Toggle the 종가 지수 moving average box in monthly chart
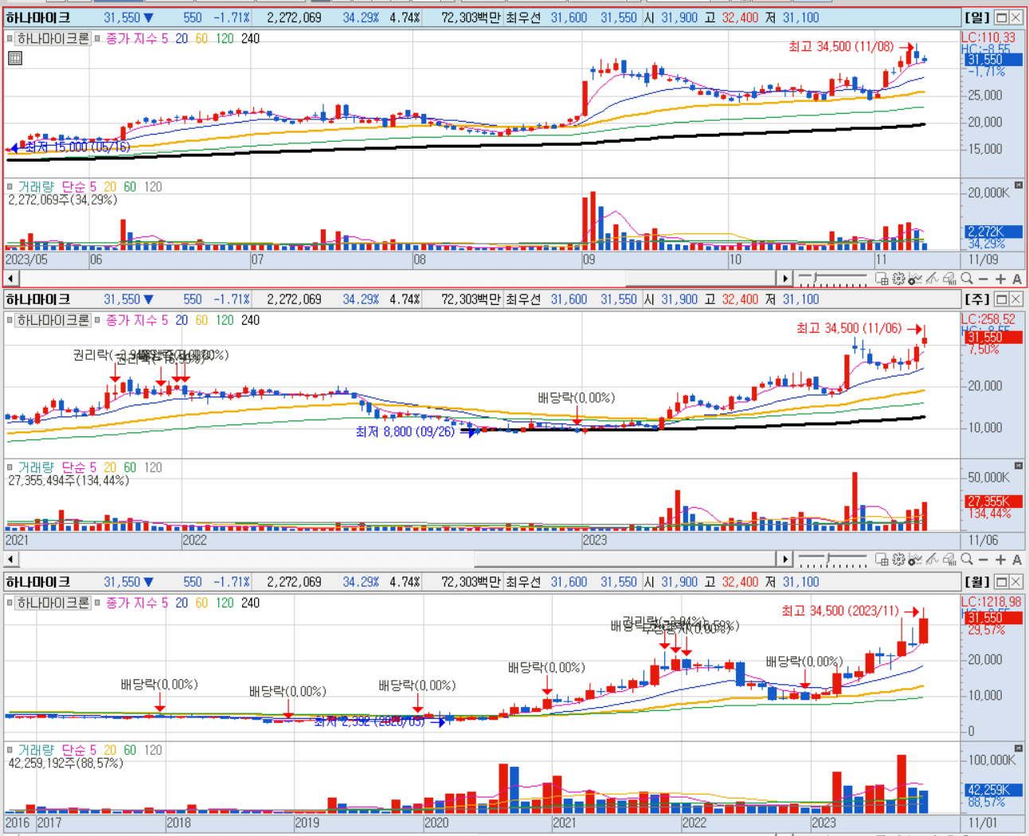The image size is (1029, 836). (98, 603)
